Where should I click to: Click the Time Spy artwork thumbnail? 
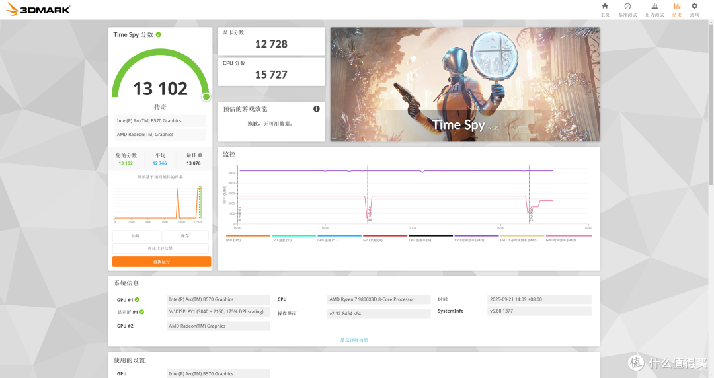[x=465, y=84]
